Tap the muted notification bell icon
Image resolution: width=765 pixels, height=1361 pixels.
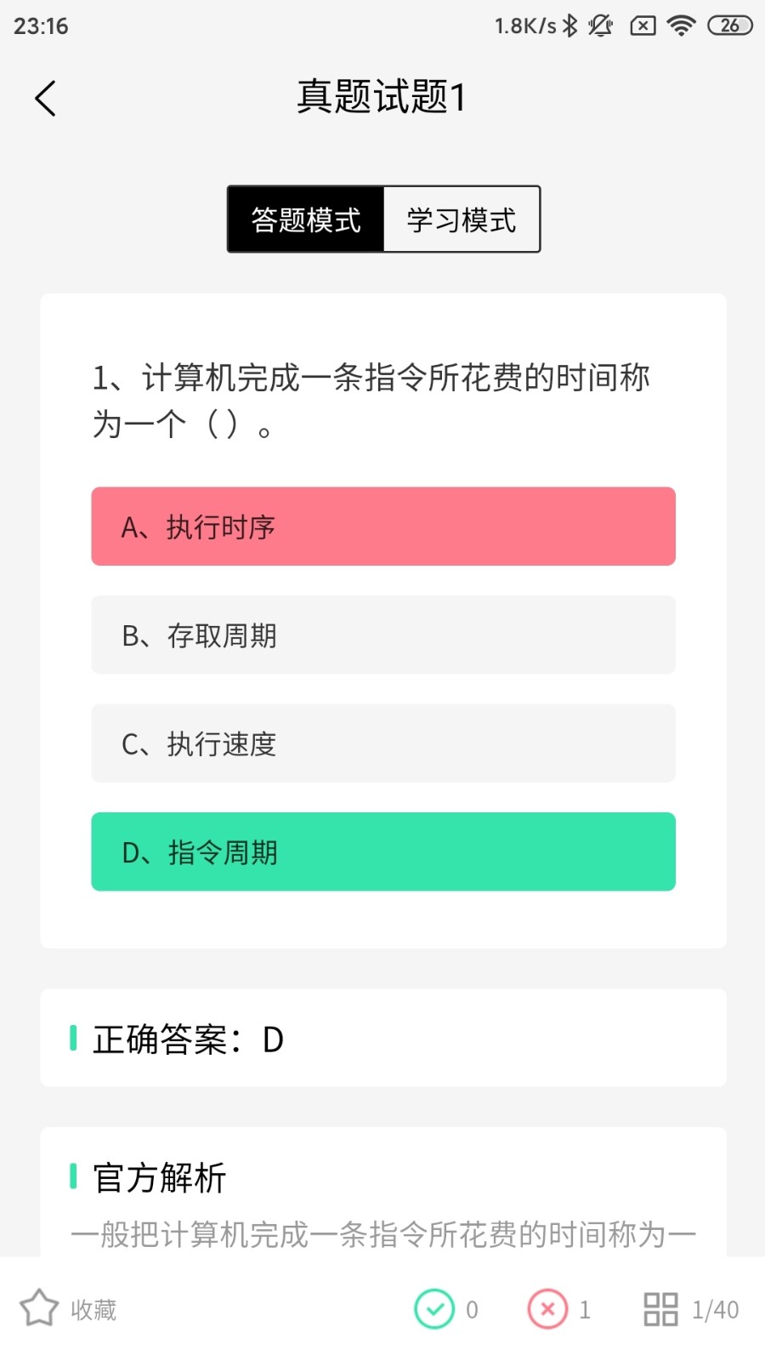pyautogui.click(x=601, y=26)
